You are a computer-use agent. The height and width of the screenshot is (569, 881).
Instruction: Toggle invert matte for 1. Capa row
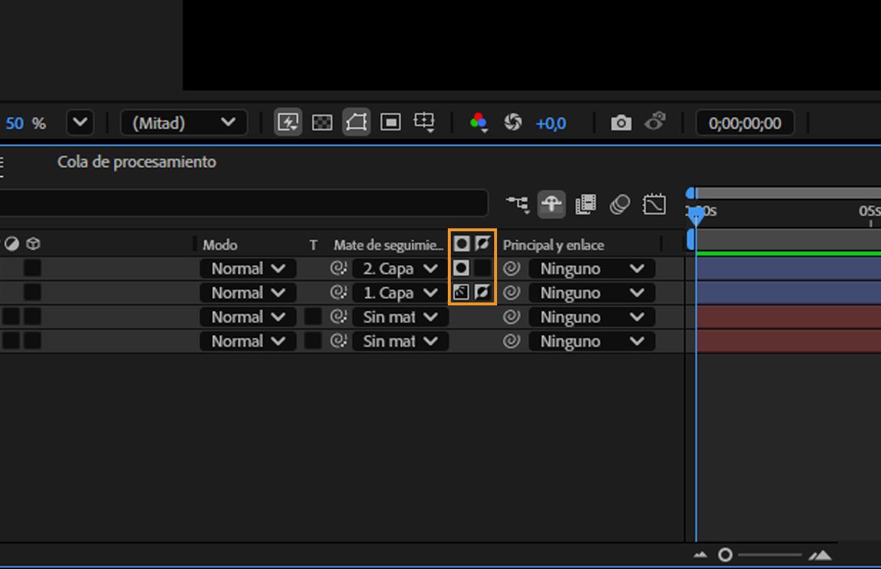[x=482, y=292]
